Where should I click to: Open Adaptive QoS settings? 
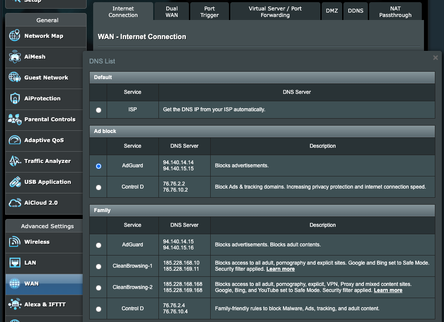44,141
